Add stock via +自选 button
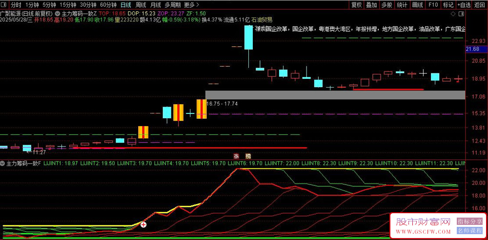Screen dimensions: 488x240 pyautogui.click(x=464, y=5)
